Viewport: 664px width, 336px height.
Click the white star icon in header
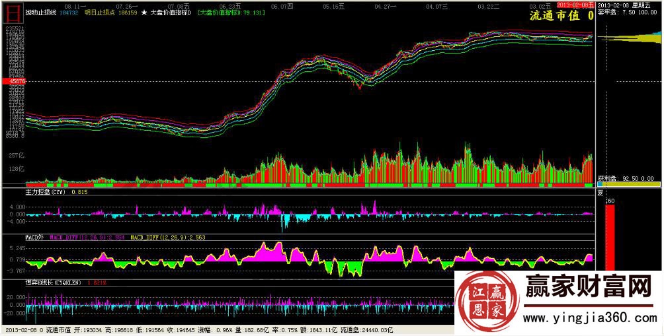pyautogui.click(x=144, y=13)
